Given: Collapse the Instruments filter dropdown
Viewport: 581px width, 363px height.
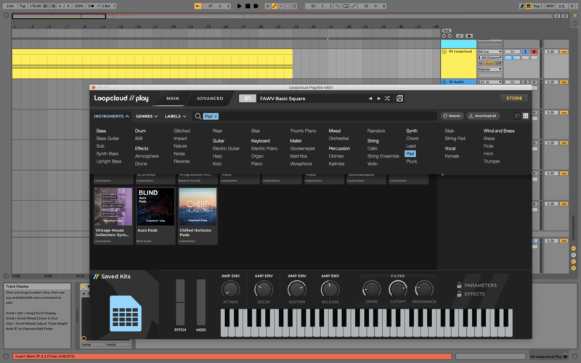Looking at the screenshot, I should [111, 116].
